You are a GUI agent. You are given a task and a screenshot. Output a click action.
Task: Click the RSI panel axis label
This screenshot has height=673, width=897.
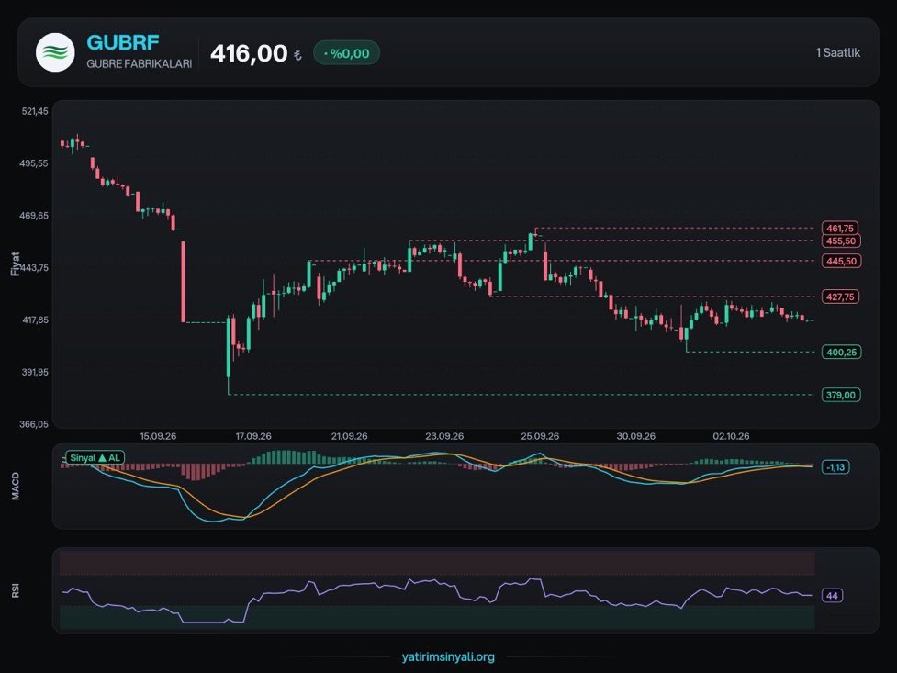click(x=16, y=590)
